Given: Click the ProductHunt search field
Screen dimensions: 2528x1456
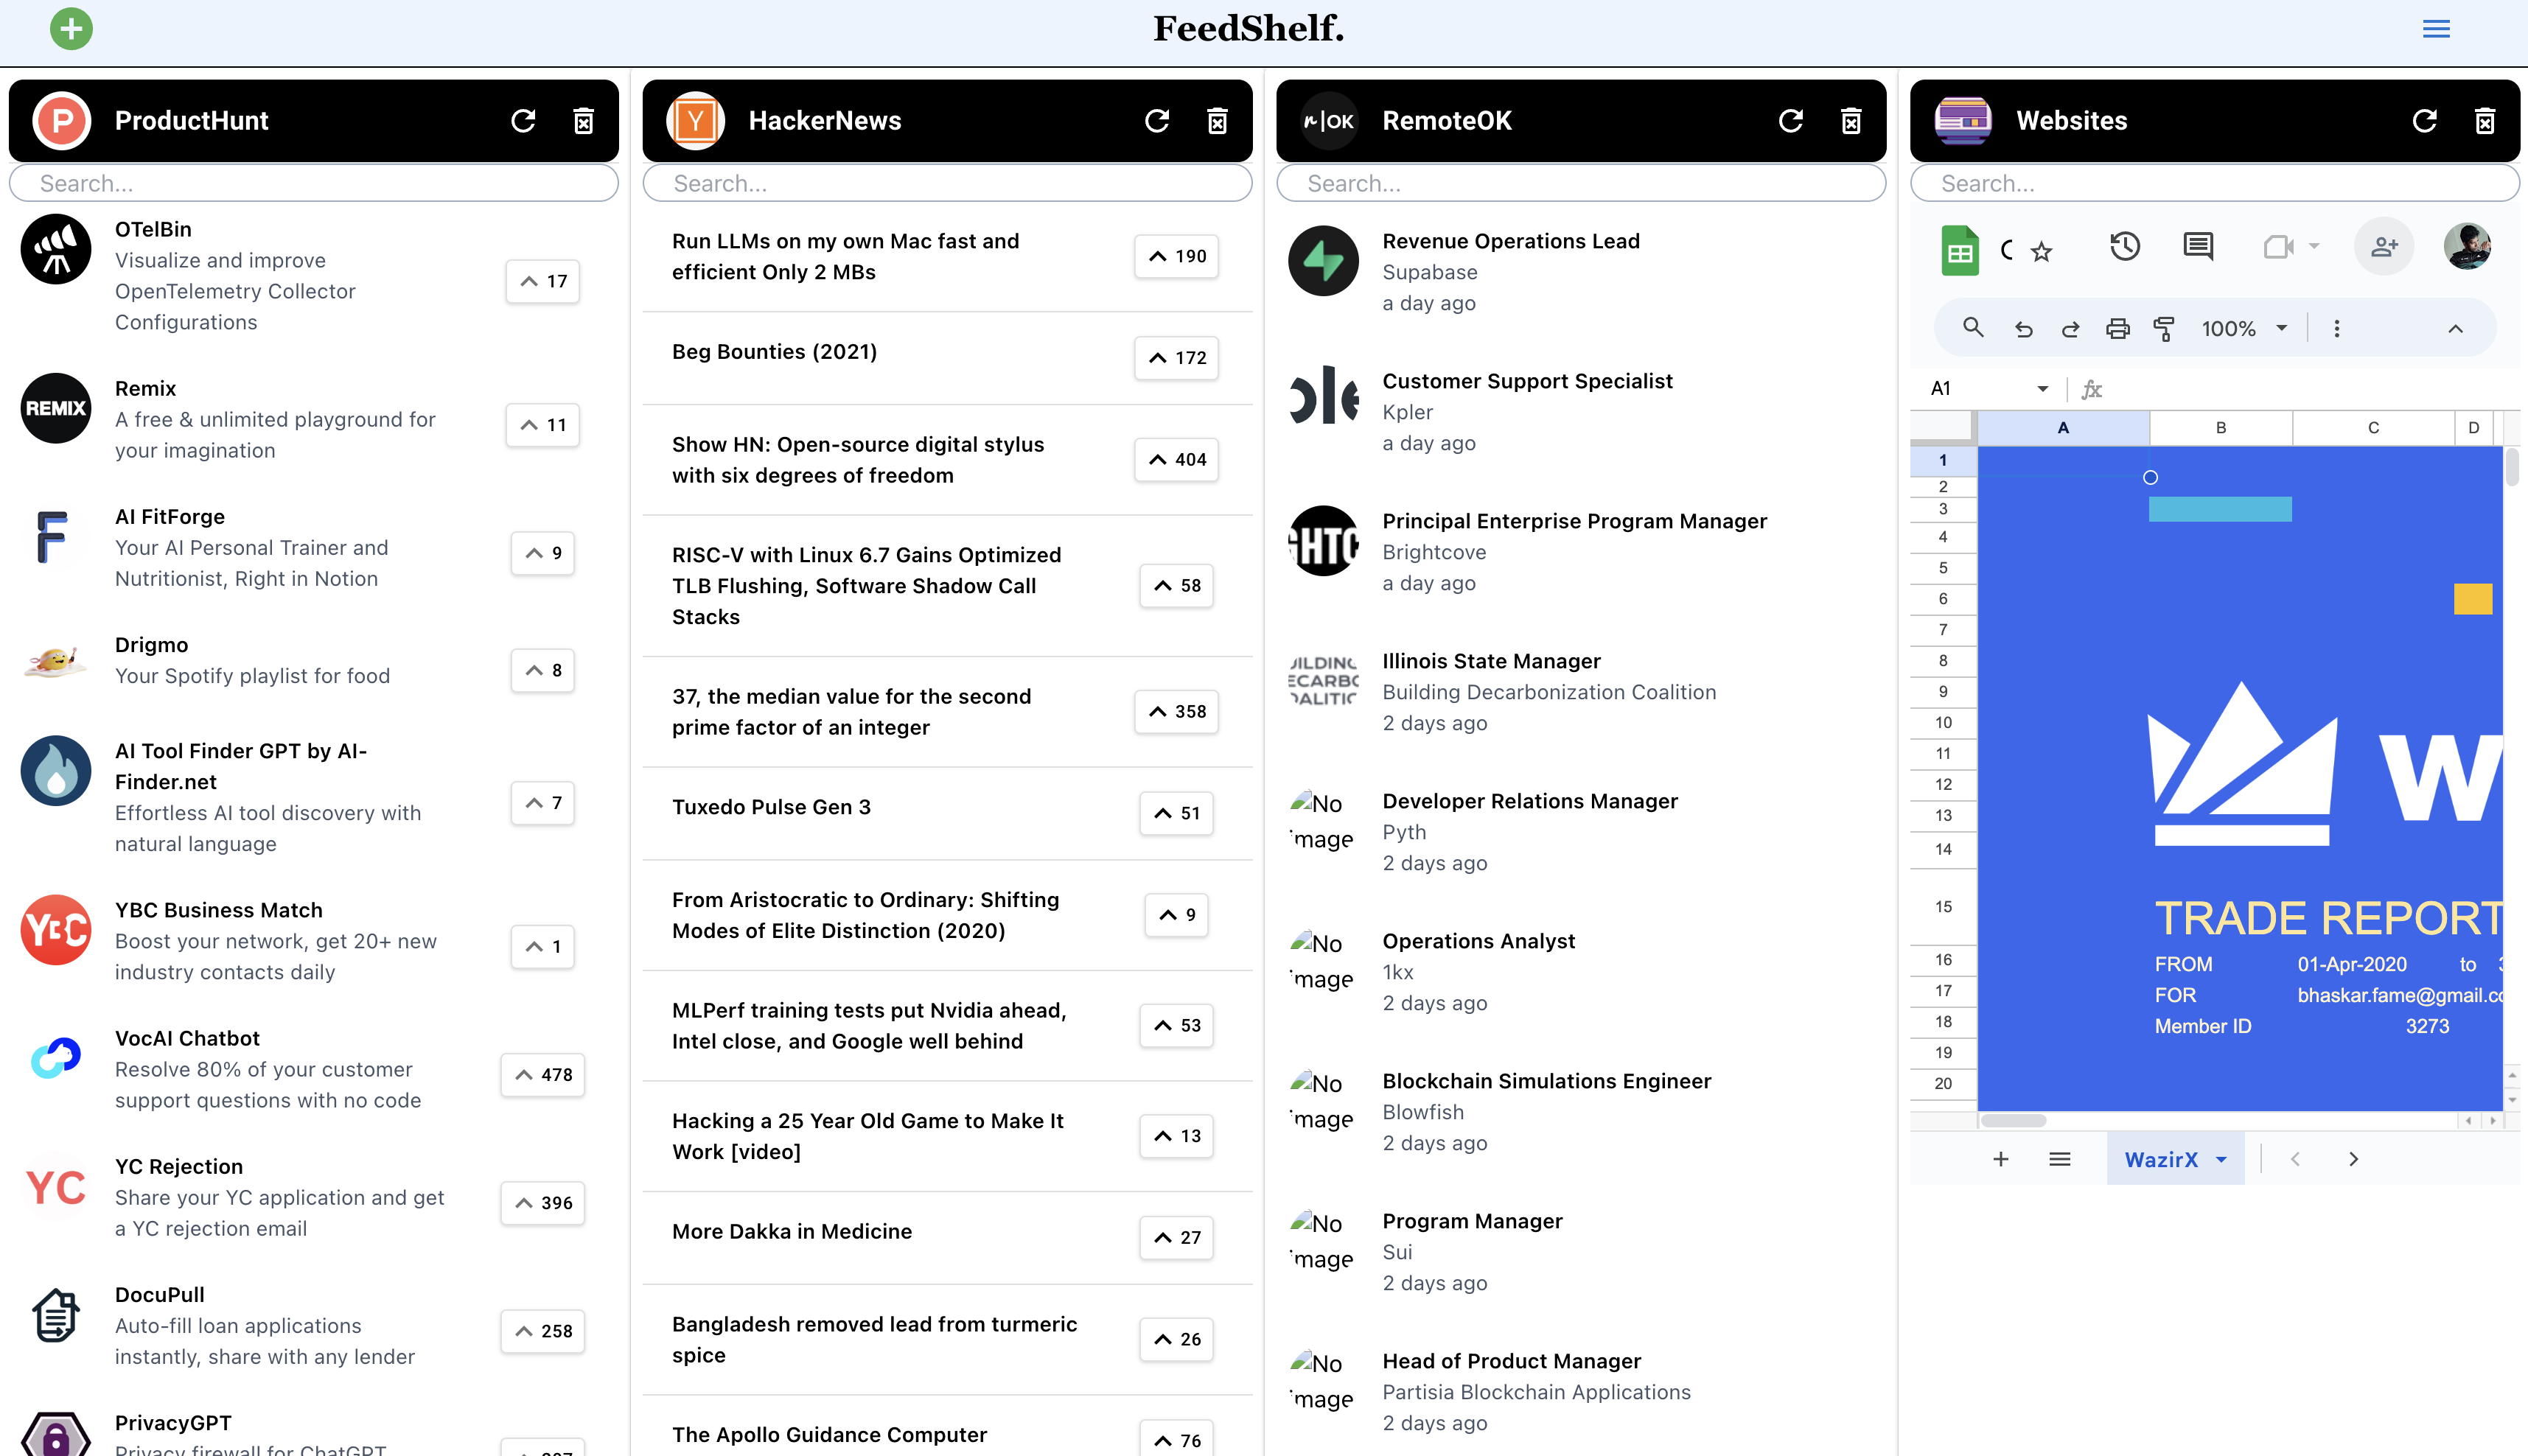Looking at the screenshot, I should click(314, 184).
